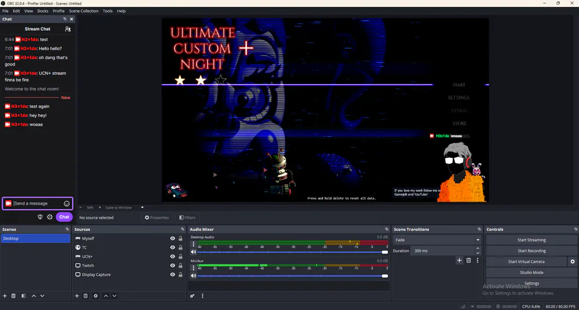Open the emoji picker in chat
Viewport: 579px width, 310px height.
pyautogui.click(x=66, y=203)
